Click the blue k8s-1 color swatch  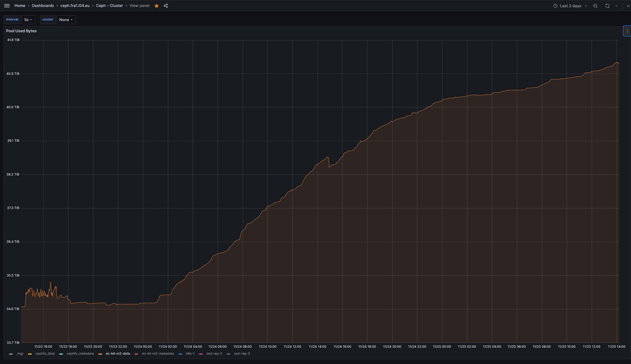coord(180,354)
